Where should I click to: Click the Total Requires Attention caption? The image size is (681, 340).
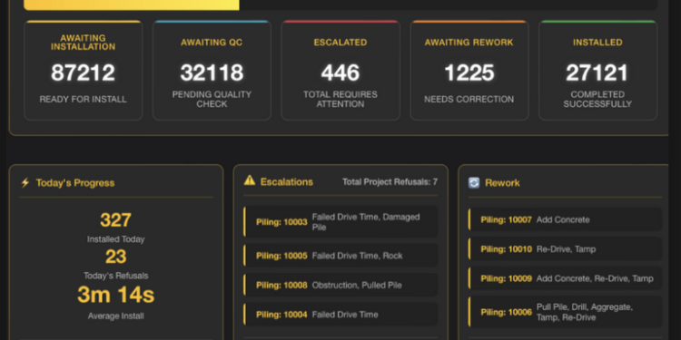tap(340, 100)
